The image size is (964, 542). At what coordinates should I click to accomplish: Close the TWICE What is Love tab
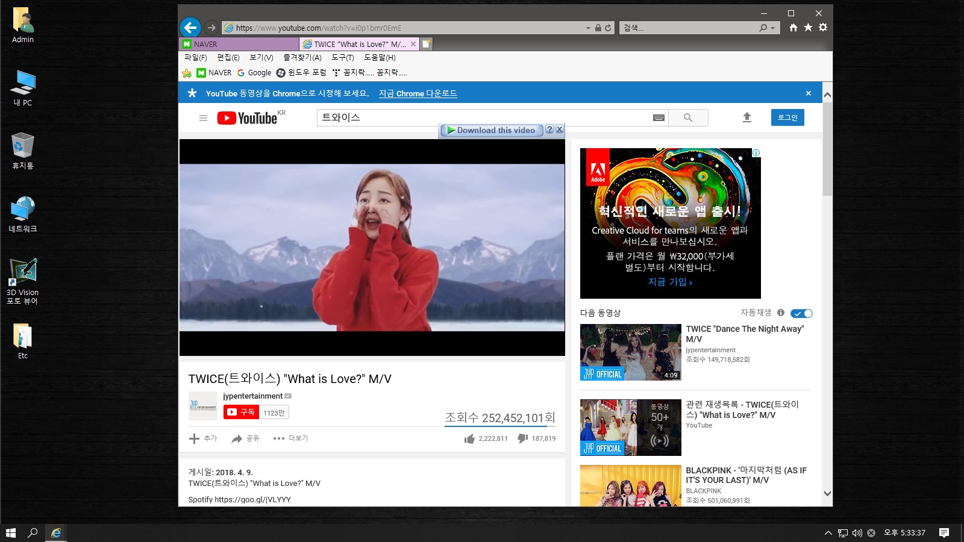(413, 44)
